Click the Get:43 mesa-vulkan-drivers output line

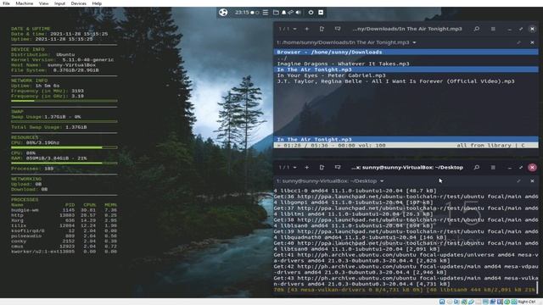click(406, 281)
